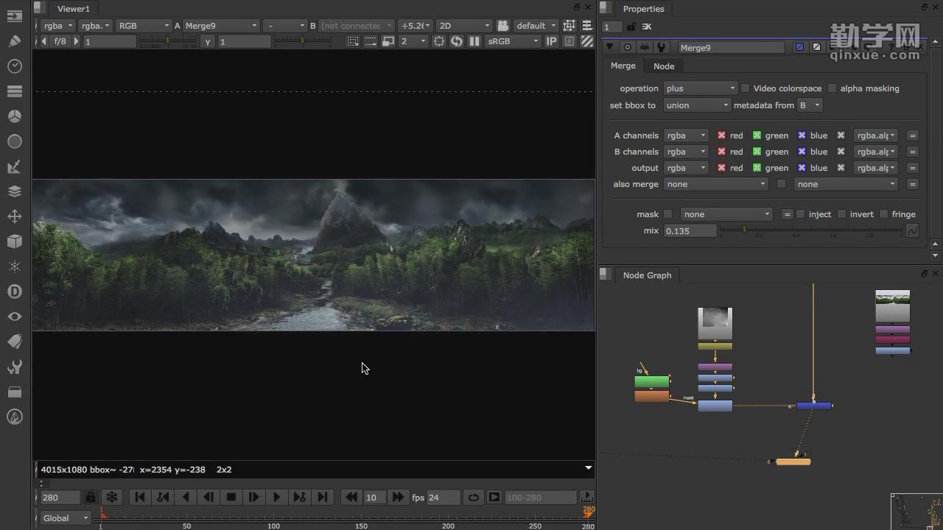Screen dimensions: 943x530
Task: Click the viewer refresh icon
Action: coord(457,41)
